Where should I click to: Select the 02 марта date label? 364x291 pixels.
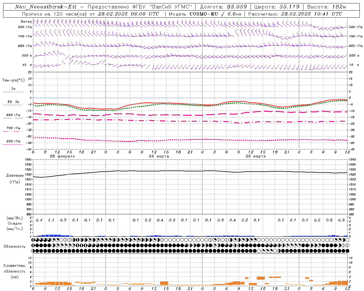coord(256,156)
